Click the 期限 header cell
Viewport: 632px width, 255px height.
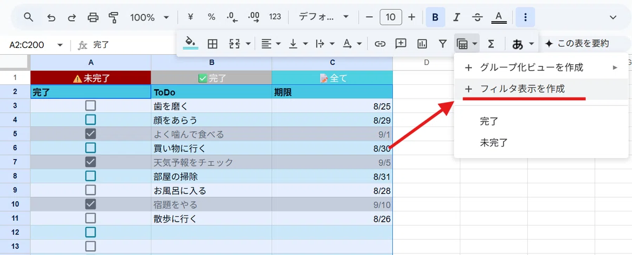pyautogui.click(x=332, y=92)
